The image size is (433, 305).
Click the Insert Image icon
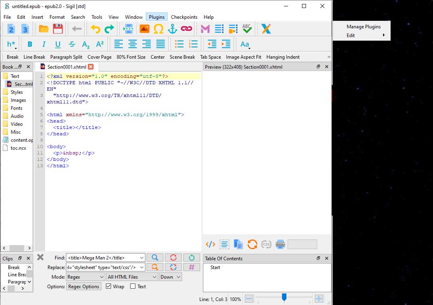(x=144, y=29)
